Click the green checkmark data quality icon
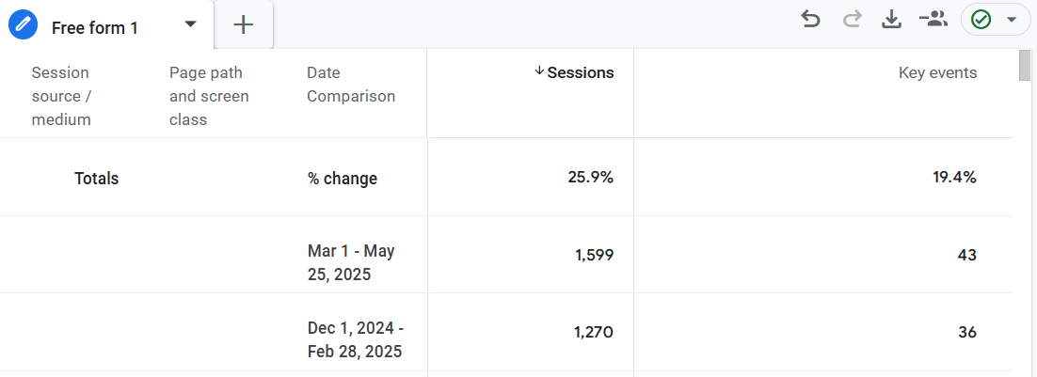Screen dimensions: 1037x377 click(981, 20)
